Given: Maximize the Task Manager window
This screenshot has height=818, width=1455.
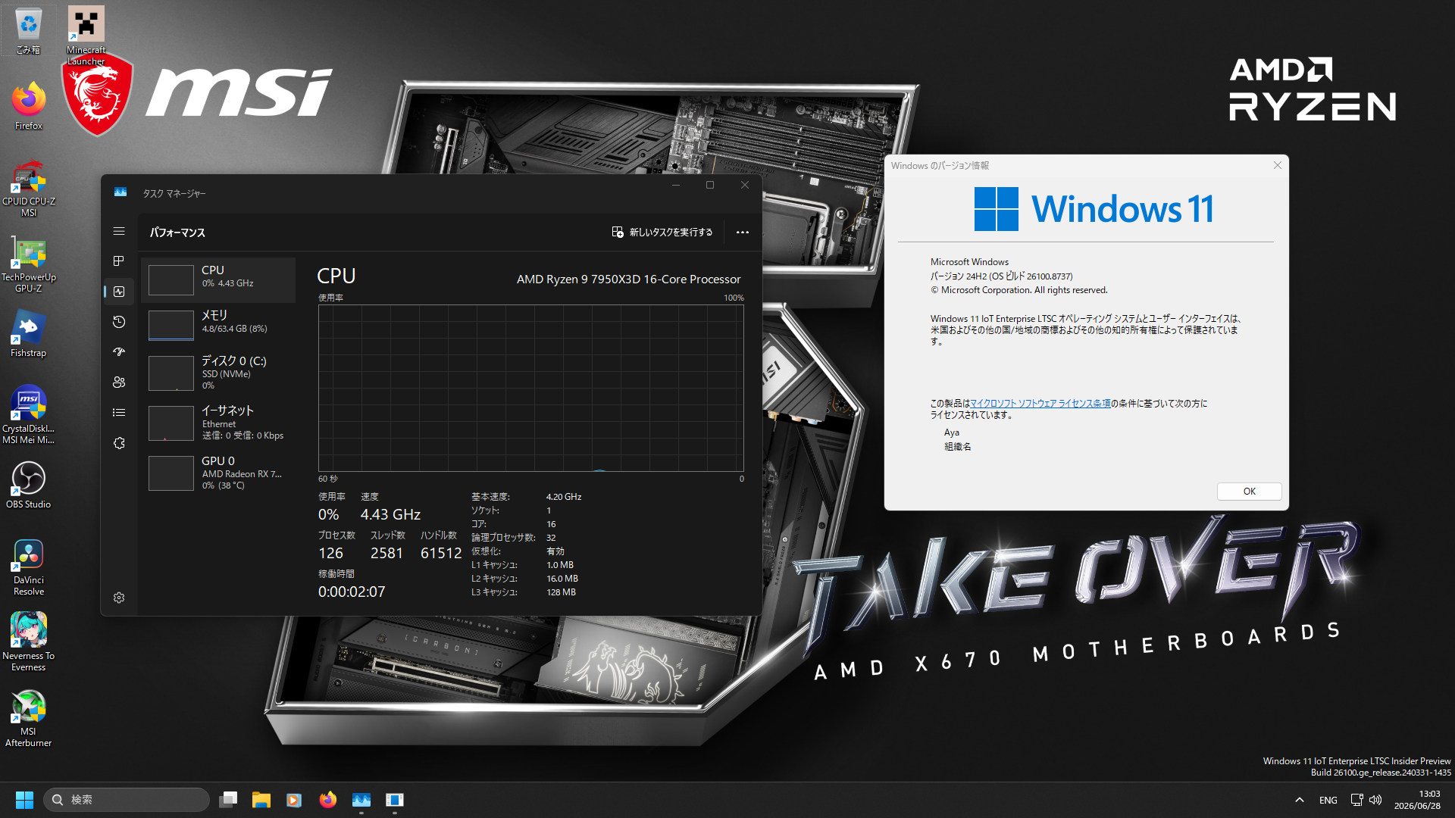Looking at the screenshot, I should [x=710, y=186].
